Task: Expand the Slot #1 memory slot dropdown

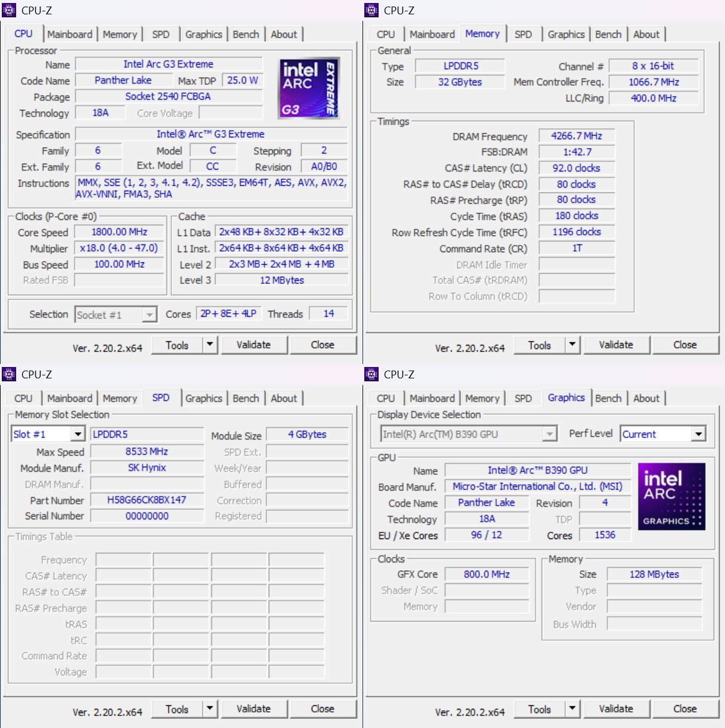Action: coord(78,434)
